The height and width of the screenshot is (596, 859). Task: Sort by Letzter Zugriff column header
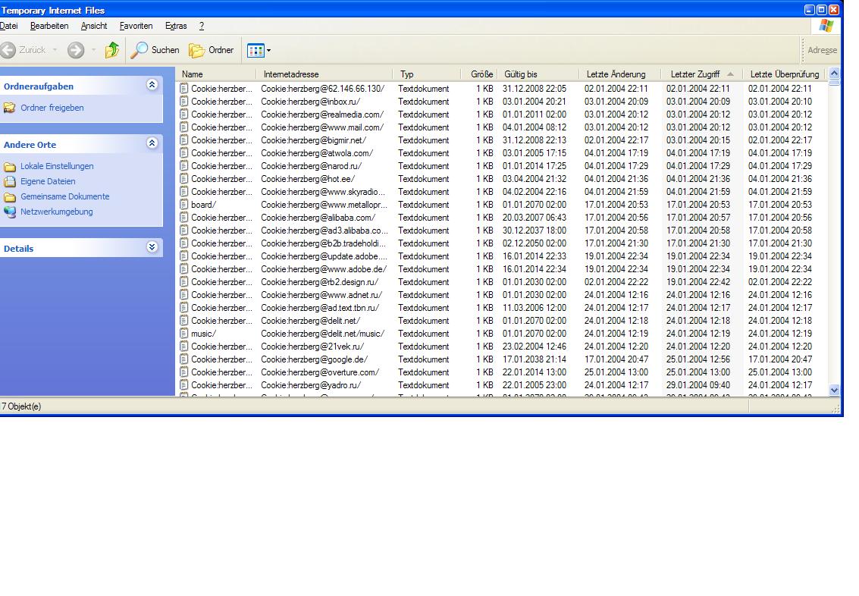tap(695, 74)
